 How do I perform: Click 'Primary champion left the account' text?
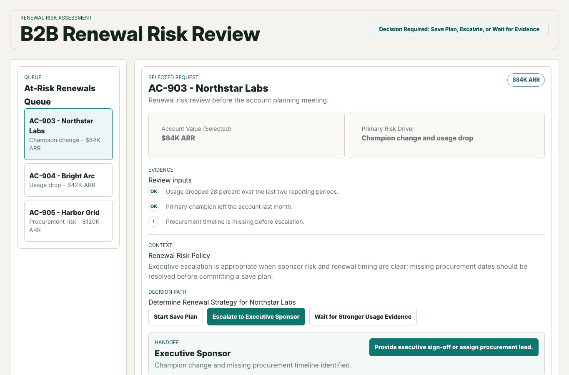(229, 207)
